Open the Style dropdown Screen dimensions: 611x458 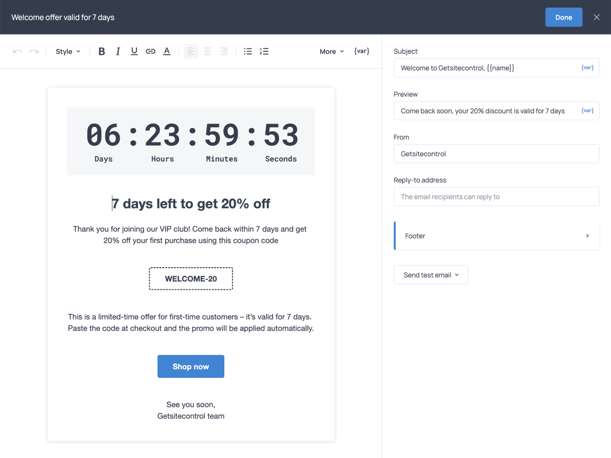[x=67, y=51]
